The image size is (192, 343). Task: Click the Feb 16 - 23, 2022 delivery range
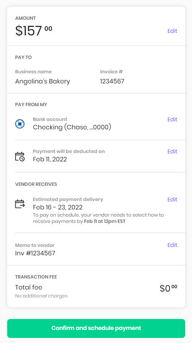point(58,207)
